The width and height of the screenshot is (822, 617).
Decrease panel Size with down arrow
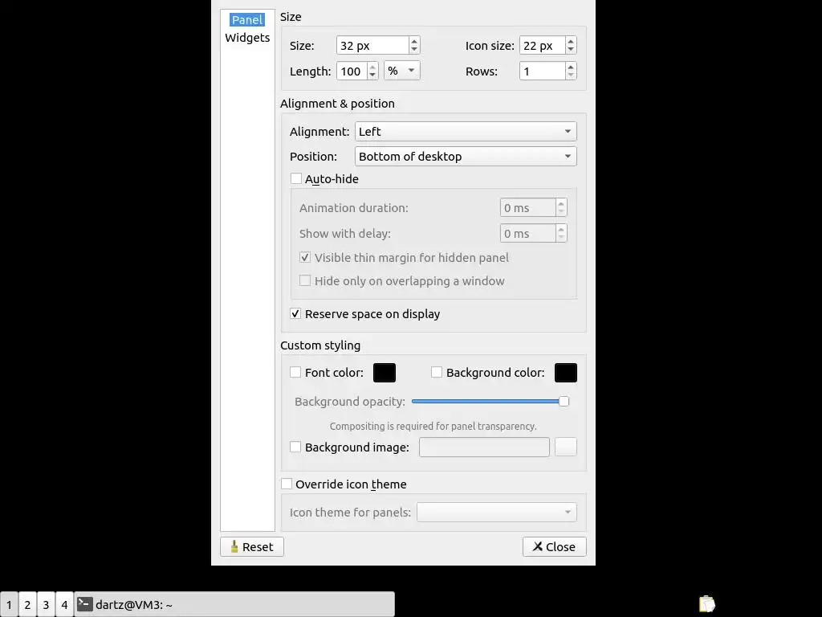[x=414, y=50]
